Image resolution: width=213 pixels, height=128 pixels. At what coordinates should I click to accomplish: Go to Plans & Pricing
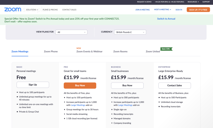(x=50, y=10)
